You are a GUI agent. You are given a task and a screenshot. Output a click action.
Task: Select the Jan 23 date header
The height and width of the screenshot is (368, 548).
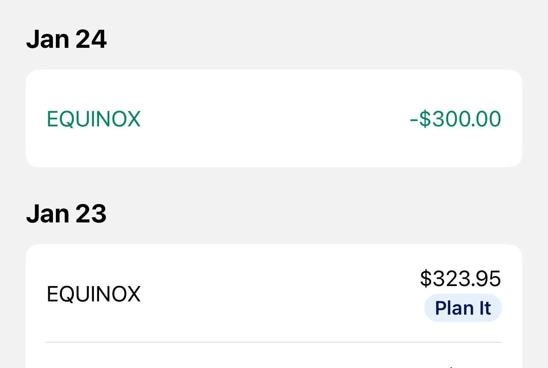66,214
